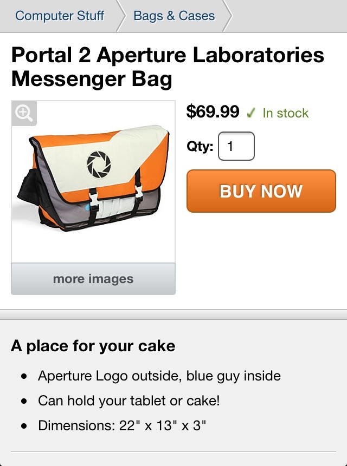
Task: Select the 'Aperture Logo outside' bullet
Action: click(x=159, y=376)
